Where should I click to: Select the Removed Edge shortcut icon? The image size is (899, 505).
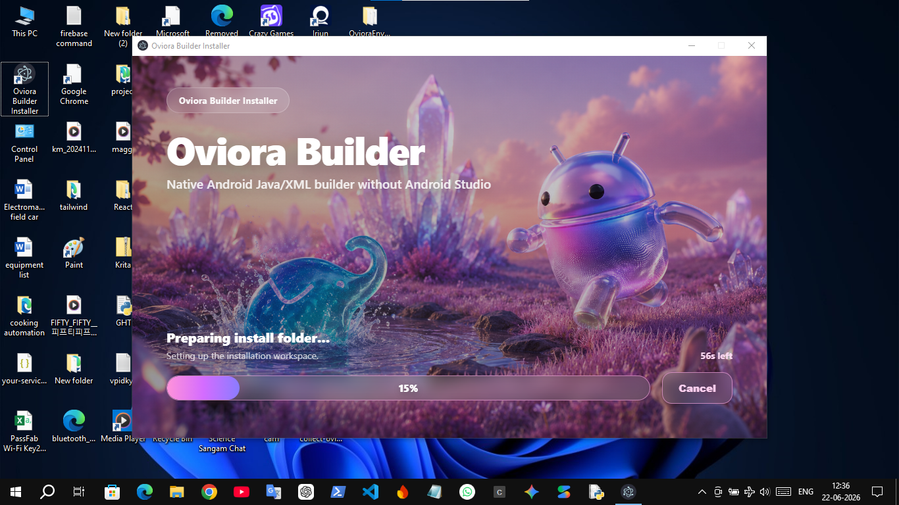222,22
